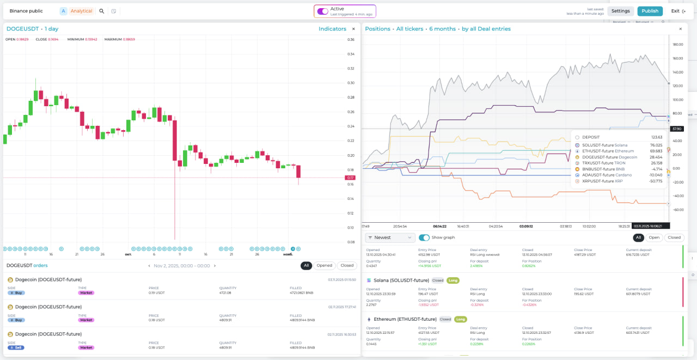Toggle the DOGEUSDT-future Dogecoin legend entry

[610, 157]
